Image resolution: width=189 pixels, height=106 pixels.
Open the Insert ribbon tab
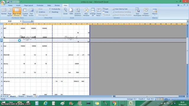(x=18, y=5)
